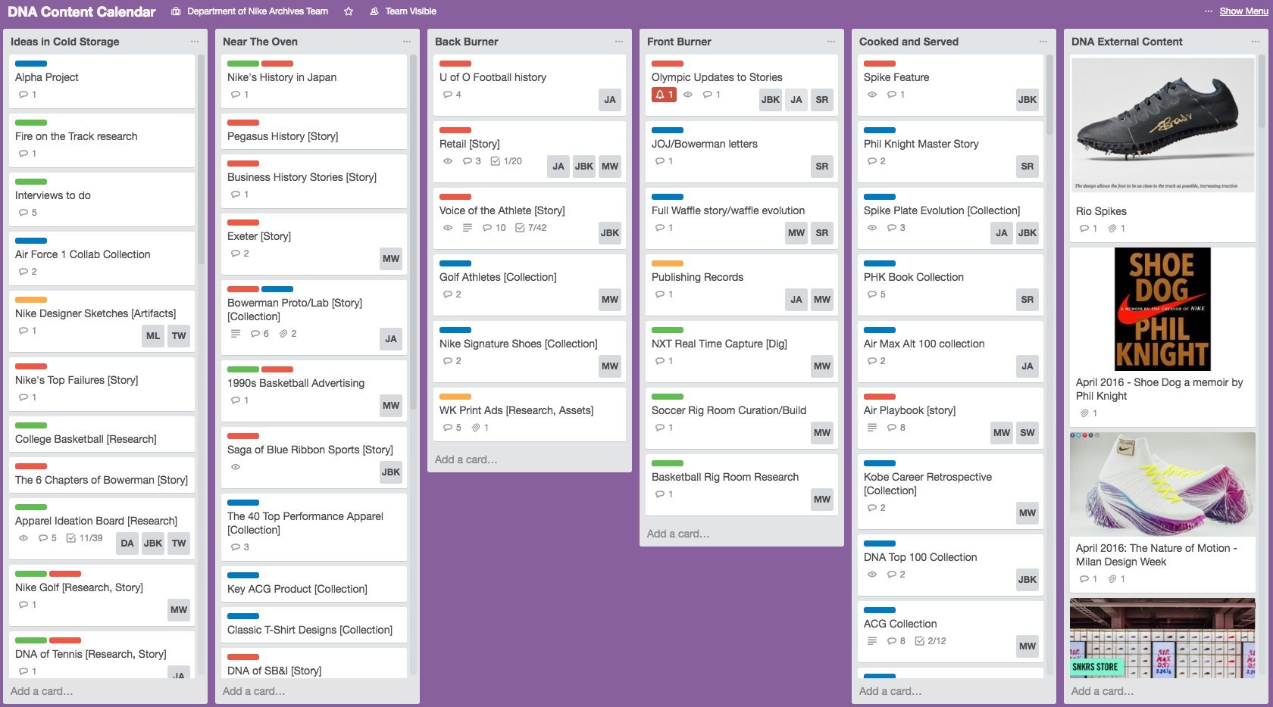Screen dimensions: 1273x707
Task: Open the Pegasus History [Story] card
Action: click(314, 131)
